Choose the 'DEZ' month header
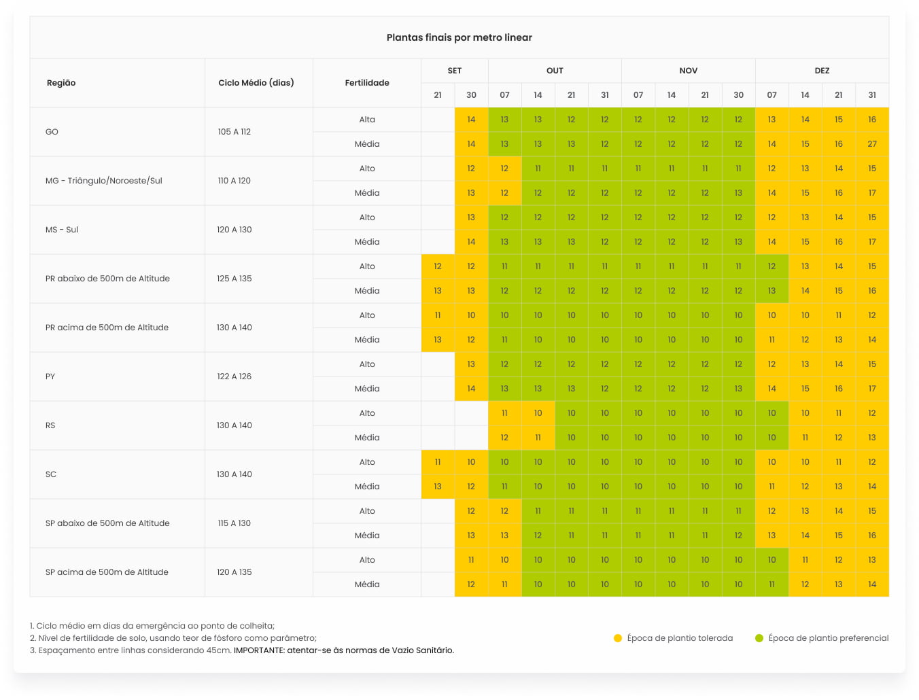Viewport: 919px width, 700px height. [x=822, y=71]
